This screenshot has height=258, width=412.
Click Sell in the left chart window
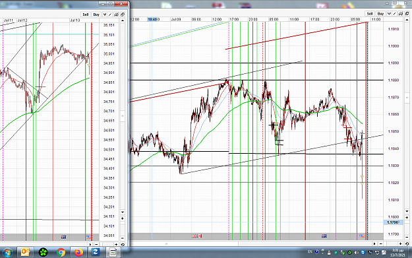point(86,15)
